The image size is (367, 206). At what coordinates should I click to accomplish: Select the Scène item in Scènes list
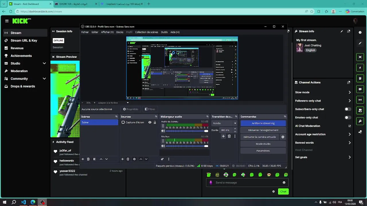point(99,122)
